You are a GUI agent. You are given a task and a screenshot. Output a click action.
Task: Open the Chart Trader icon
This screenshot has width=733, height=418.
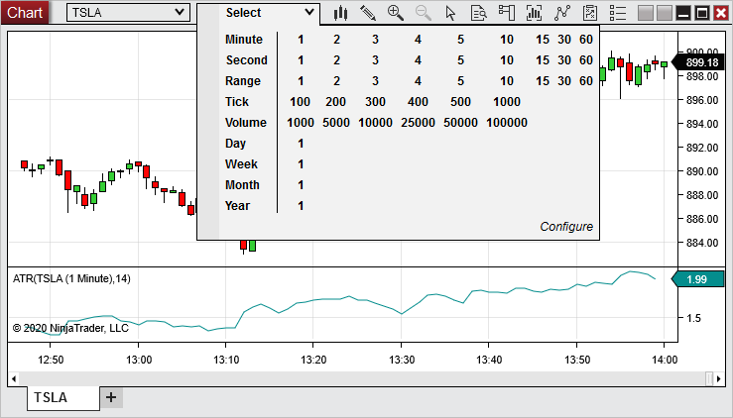pos(506,13)
